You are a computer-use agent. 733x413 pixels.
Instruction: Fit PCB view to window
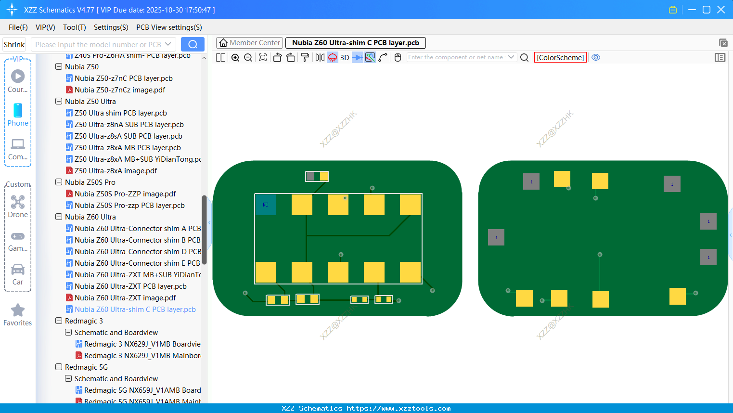point(263,57)
